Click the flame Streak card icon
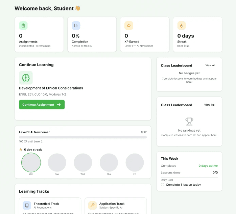Viewport: 236px width, 214px height. click(x=182, y=26)
